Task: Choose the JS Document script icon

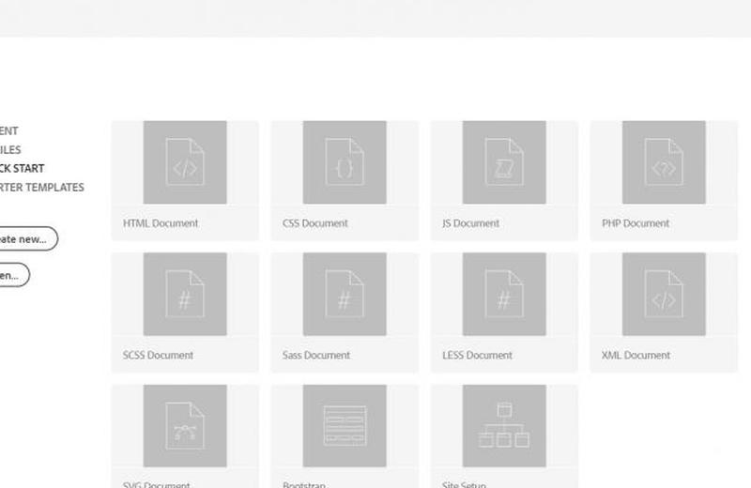Action: point(504,161)
